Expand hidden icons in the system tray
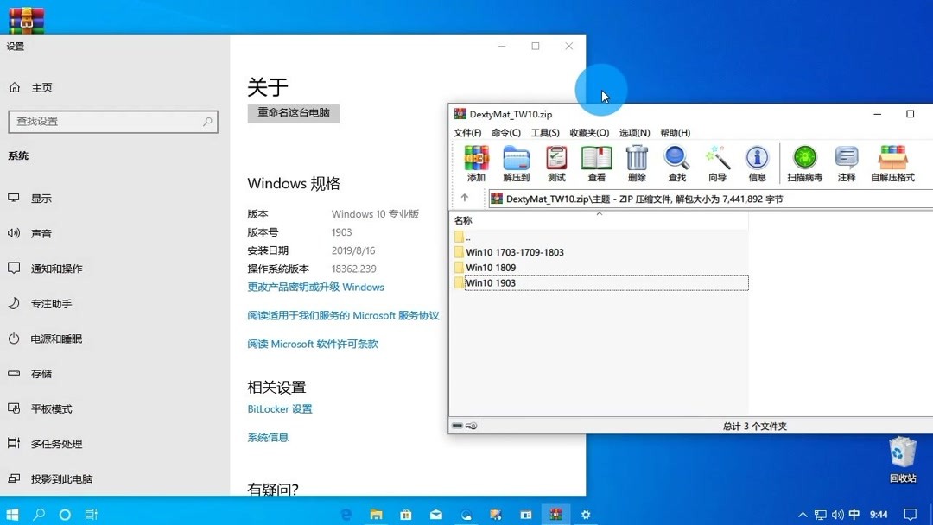The width and height of the screenshot is (933, 525). 803,513
